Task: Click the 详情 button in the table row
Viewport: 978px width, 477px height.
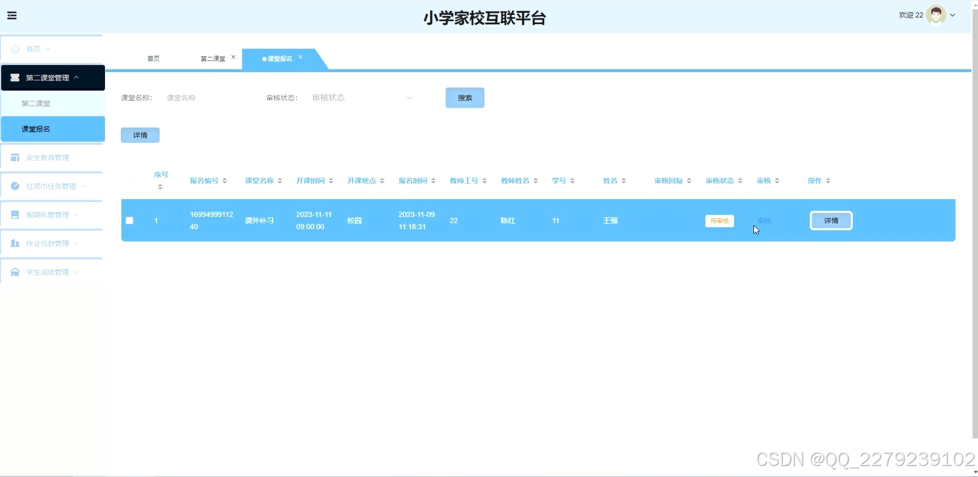Action: pyautogui.click(x=830, y=220)
